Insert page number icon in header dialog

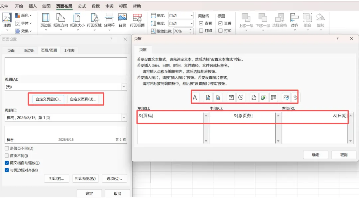coord(208,97)
